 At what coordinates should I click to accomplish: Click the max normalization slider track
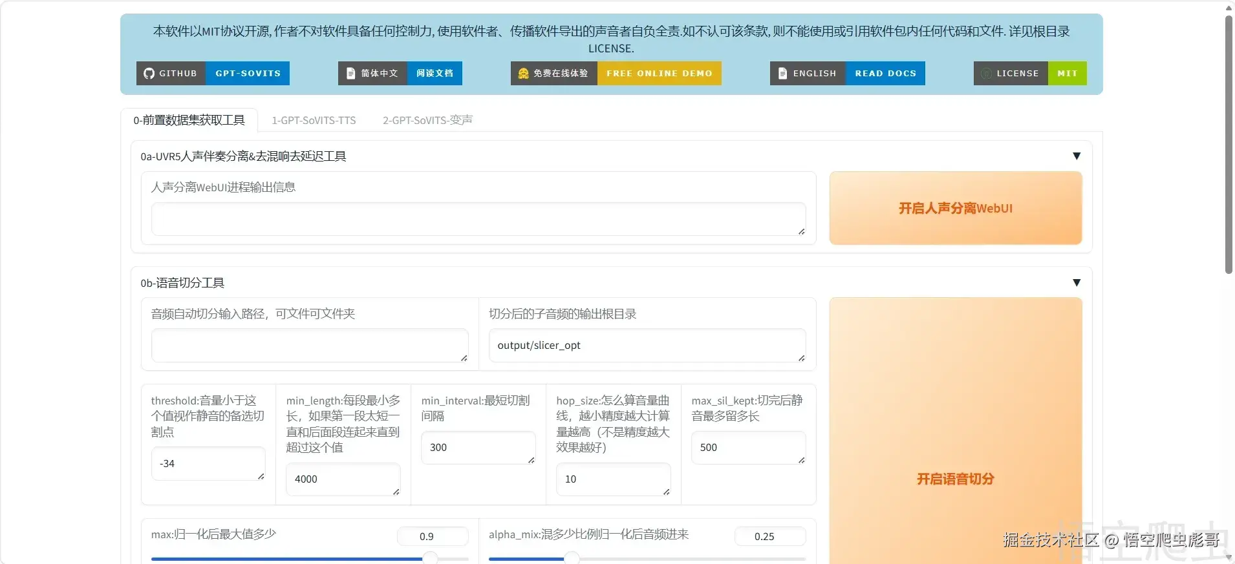coord(310,559)
